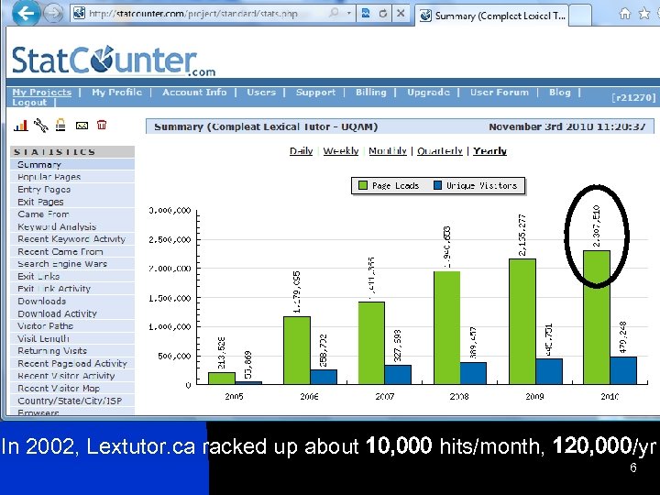Open Popular Pages in sidebar
The width and height of the screenshot is (660, 495).
(x=72, y=177)
